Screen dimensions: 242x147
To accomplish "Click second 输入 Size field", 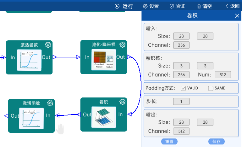I will (x=205, y=36).
